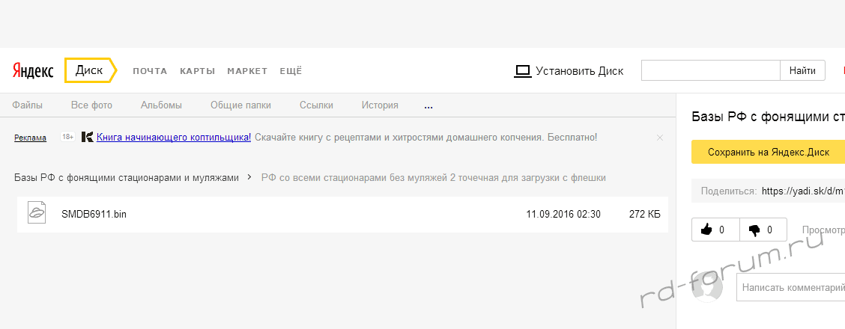Viewport: 845px width, 329px height.
Task: Click the file date 11.09.2016 02:30
Action: (563, 215)
